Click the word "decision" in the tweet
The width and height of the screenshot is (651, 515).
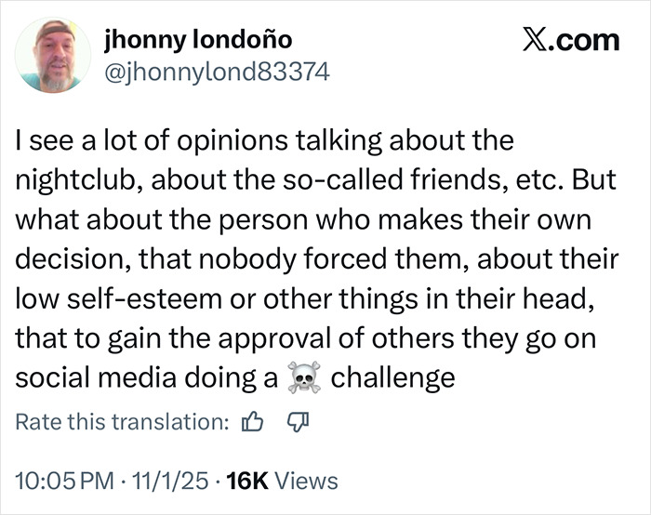(73, 259)
